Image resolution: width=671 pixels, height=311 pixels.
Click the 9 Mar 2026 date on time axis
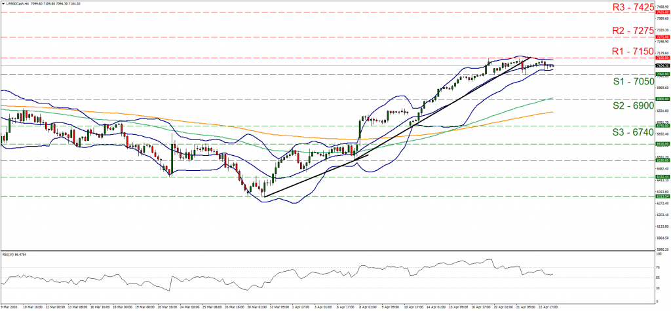coord(10,306)
